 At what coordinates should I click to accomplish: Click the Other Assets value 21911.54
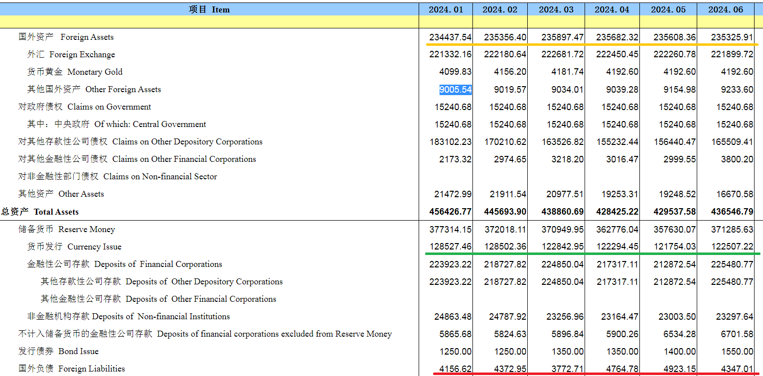point(508,194)
